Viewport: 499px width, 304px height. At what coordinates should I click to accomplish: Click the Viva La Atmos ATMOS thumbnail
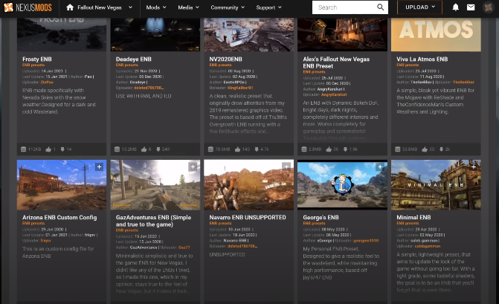(x=436, y=35)
